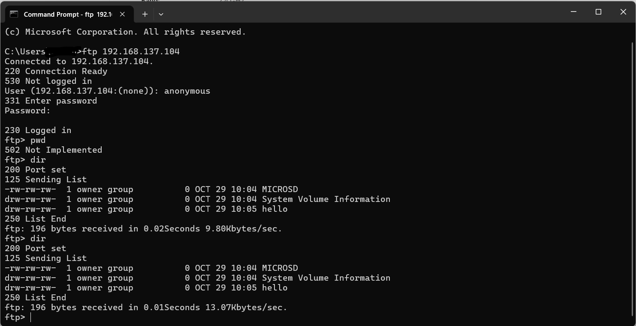Image resolution: width=636 pixels, height=326 pixels.
Task: Click the "anonymous" username text
Action: click(x=187, y=91)
